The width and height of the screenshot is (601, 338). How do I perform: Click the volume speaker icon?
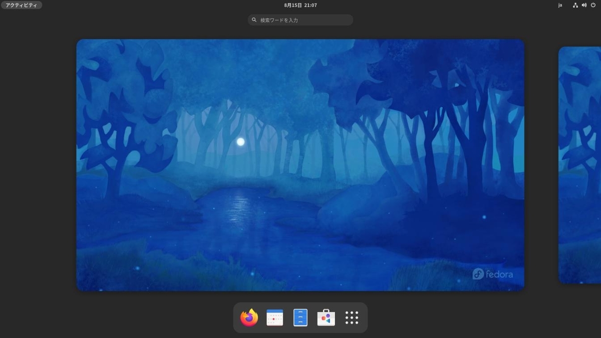coord(584,5)
